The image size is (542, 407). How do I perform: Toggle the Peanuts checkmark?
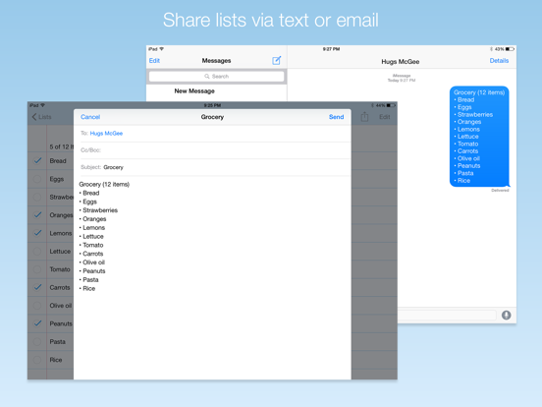click(37, 323)
